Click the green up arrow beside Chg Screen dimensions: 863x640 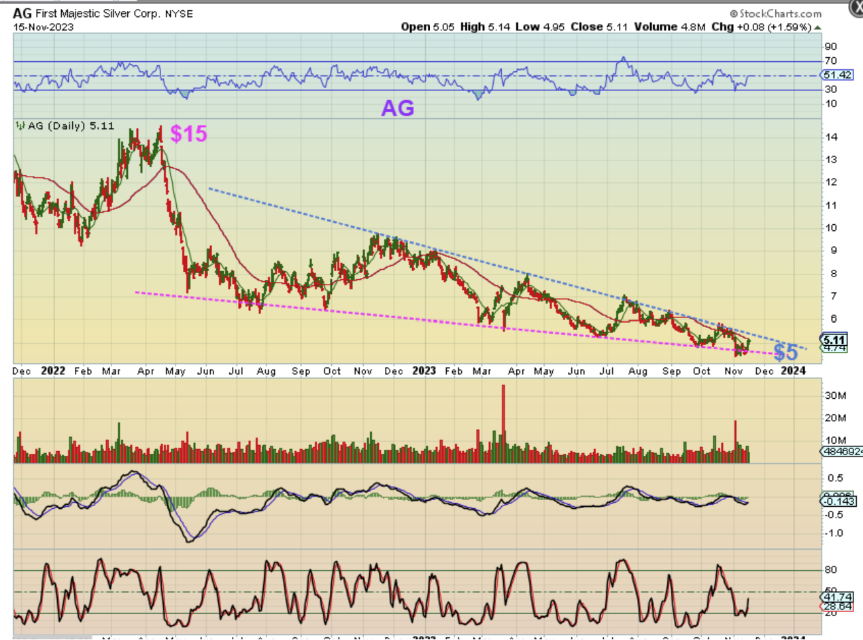pyautogui.click(x=817, y=27)
